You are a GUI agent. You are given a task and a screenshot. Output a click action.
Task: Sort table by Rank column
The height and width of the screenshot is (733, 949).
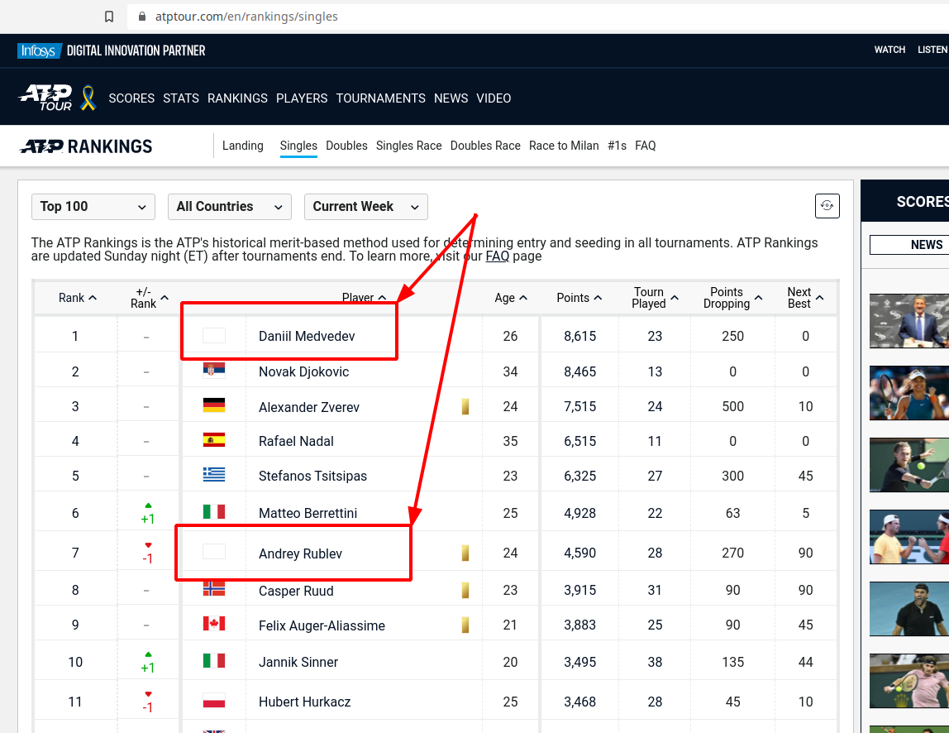coord(77,298)
